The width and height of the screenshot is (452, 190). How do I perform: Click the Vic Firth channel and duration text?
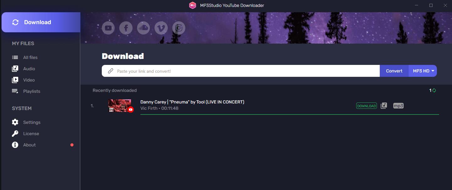click(159, 108)
